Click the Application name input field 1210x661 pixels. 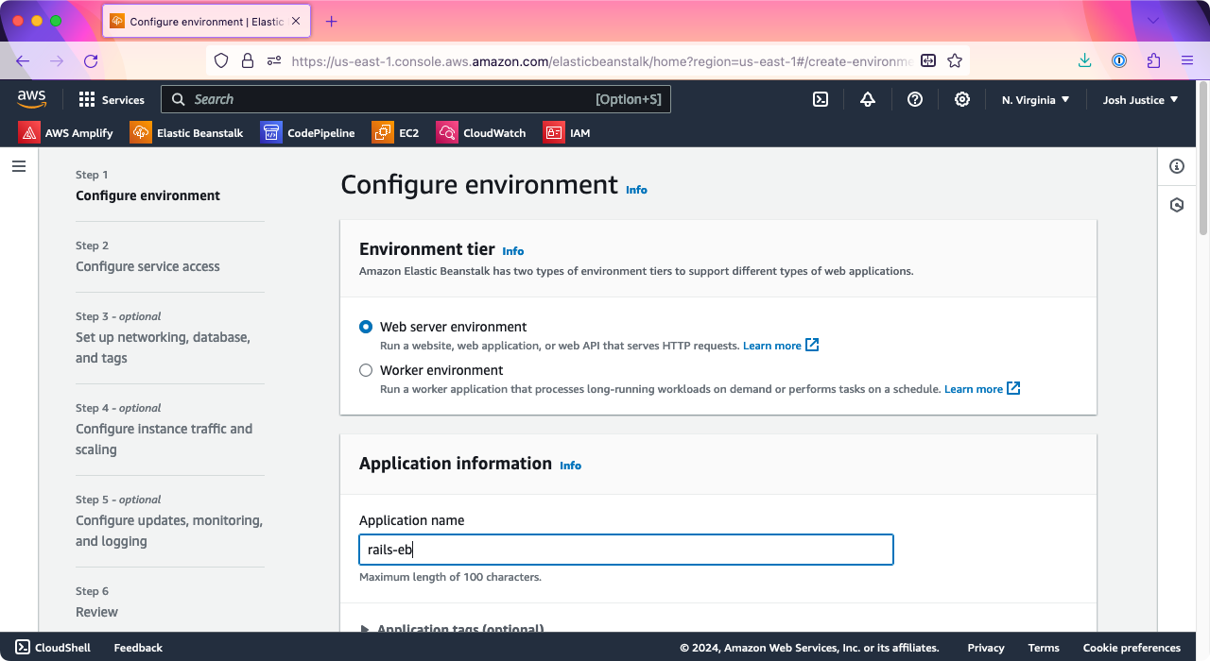[626, 550]
